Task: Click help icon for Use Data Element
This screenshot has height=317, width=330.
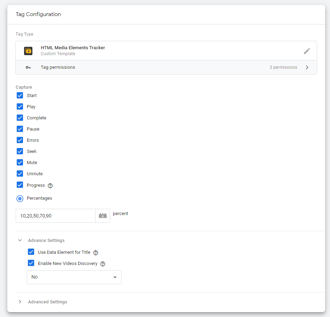Action: point(96,253)
